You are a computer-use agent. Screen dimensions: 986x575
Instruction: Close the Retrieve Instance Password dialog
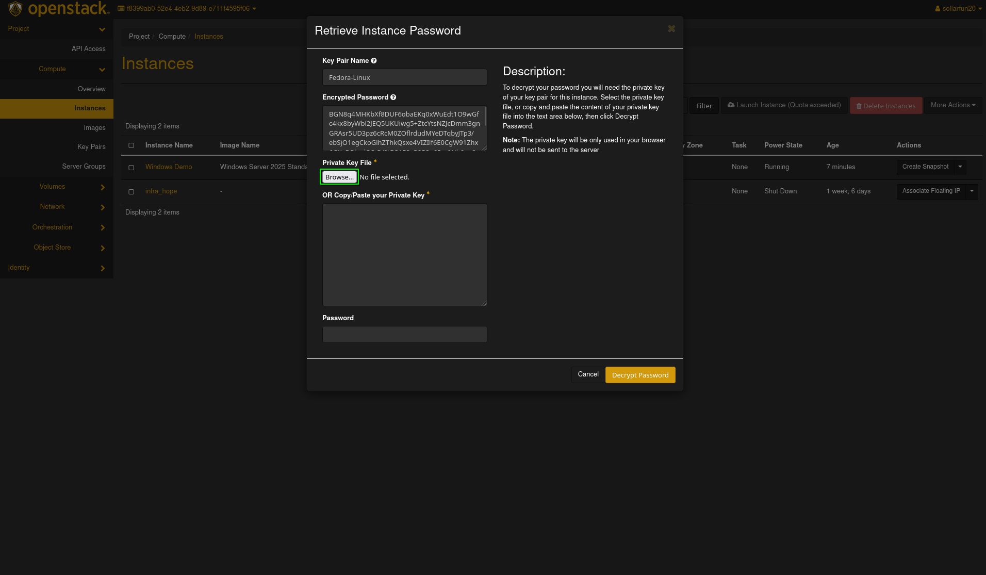pyautogui.click(x=671, y=29)
